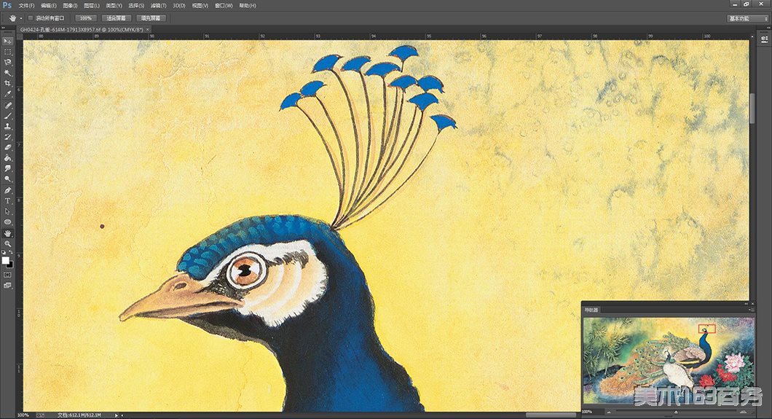This screenshot has height=419, width=772.
Task: Change screen mode from toolbox bottom
Action: point(7,286)
